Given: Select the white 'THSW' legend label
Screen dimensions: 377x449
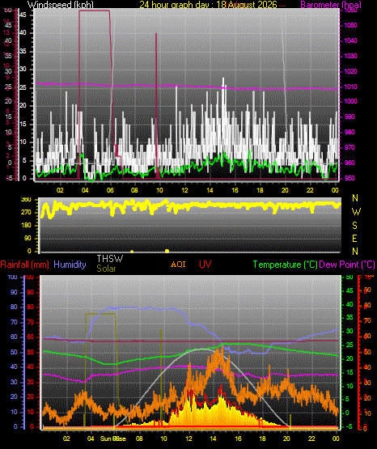Looking at the screenshot, I should [x=110, y=259].
